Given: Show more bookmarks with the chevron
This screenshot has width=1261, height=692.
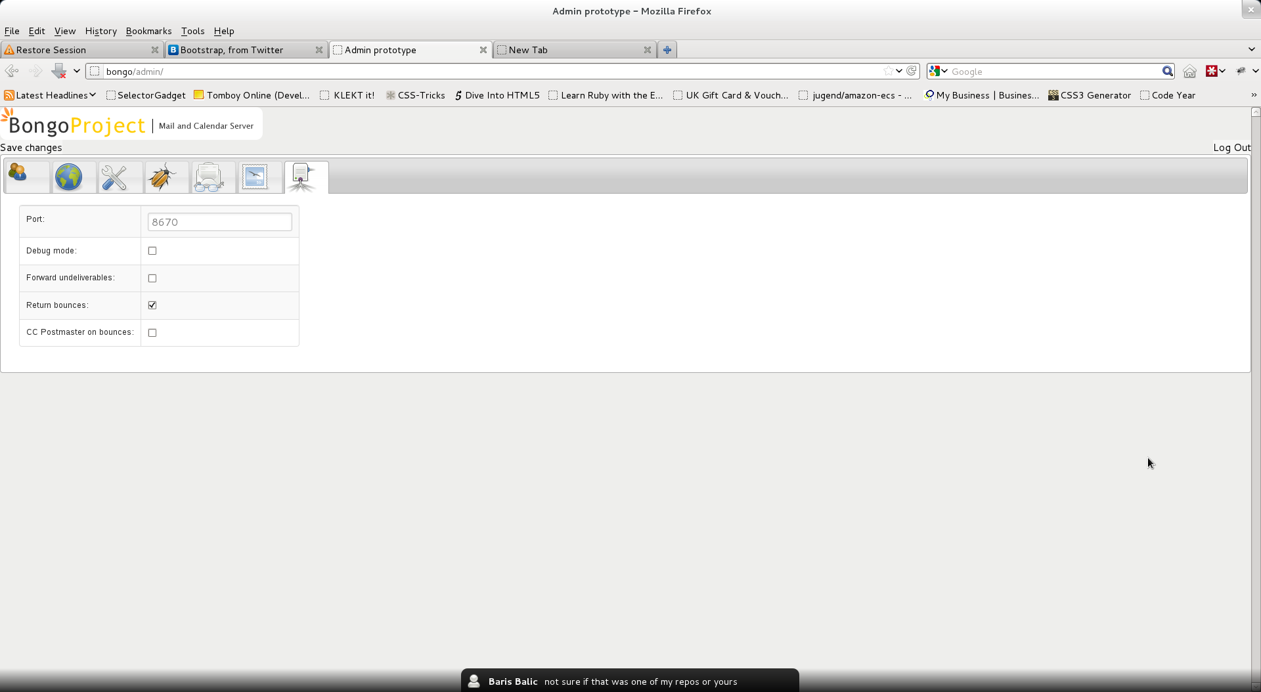Looking at the screenshot, I should [x=1254, y=95].
